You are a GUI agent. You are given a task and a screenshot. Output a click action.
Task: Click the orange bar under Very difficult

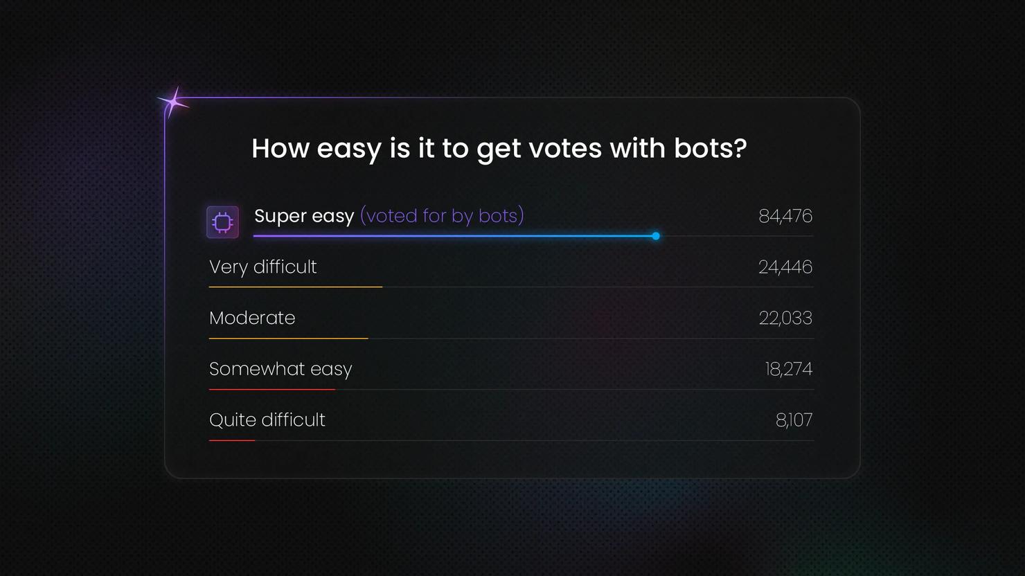pos(296,287)
